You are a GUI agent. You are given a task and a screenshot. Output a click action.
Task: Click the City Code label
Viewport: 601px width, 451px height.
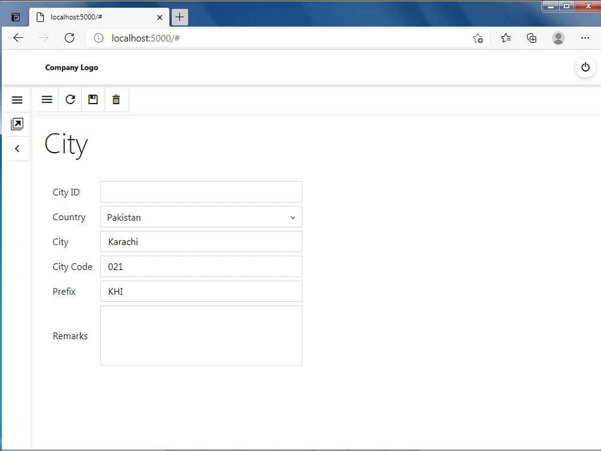(x=73, y=267)
